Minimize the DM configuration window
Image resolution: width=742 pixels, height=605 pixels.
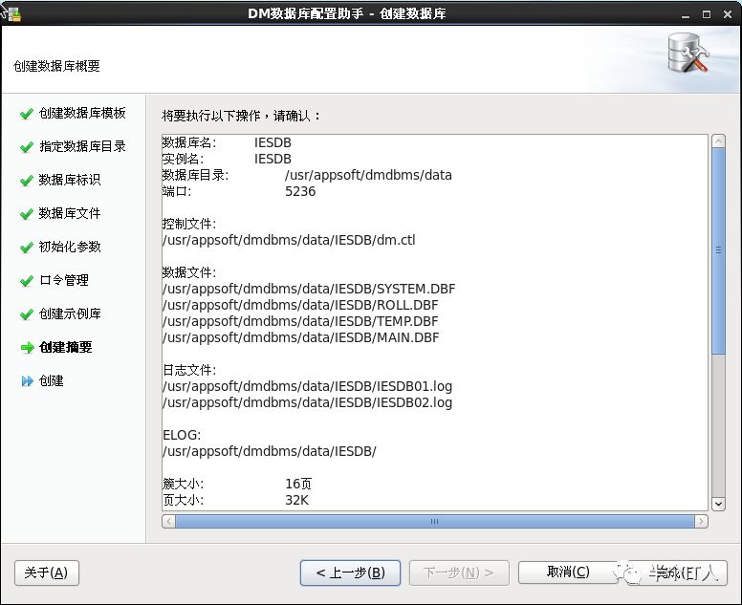pos(686,15)
